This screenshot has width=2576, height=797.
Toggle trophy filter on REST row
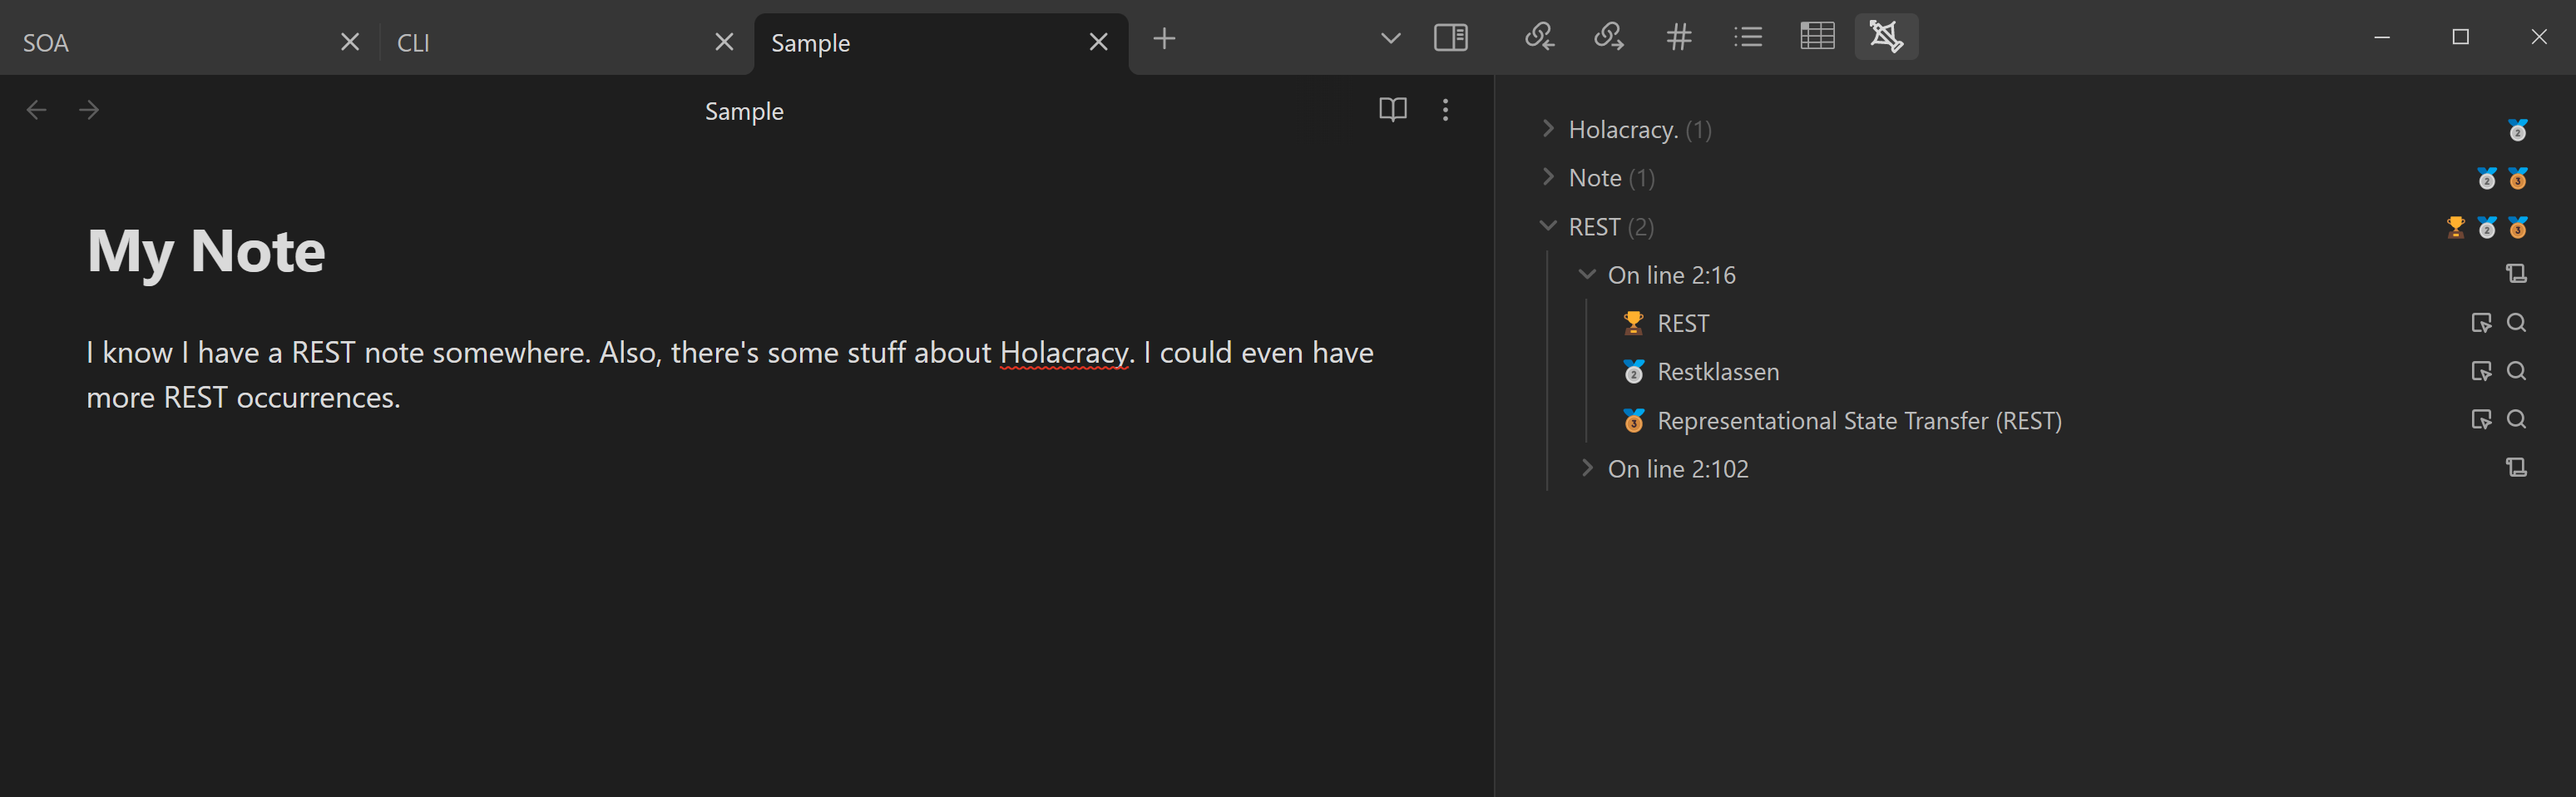(x=2455, y=227)
